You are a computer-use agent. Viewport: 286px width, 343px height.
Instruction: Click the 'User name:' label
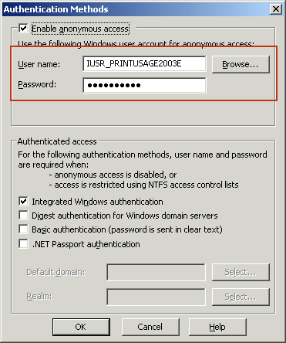[x=39, y=64]
